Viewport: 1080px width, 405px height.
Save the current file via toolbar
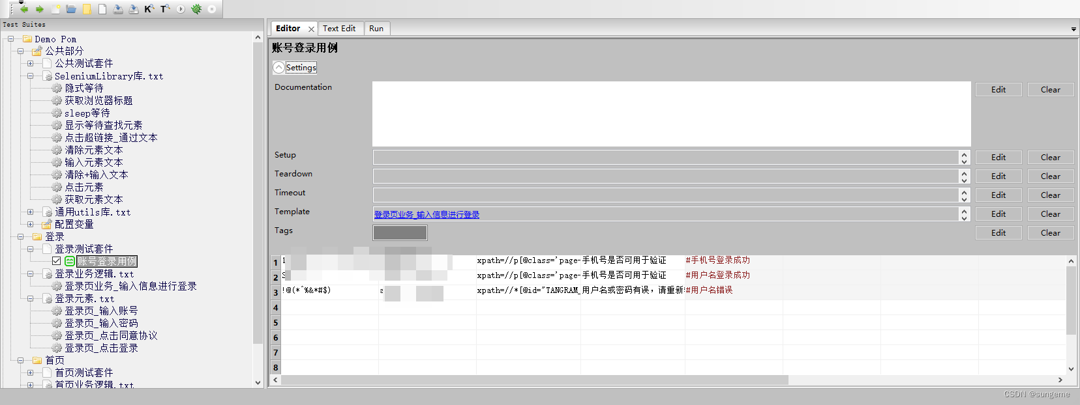point(118,9)
